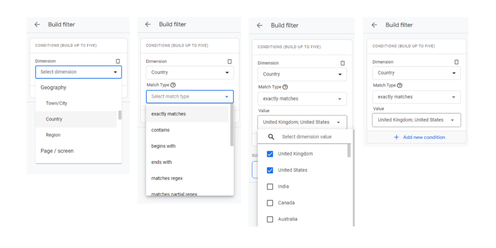Go back from the panel with country checkboxes

click(x=260, y=25)
